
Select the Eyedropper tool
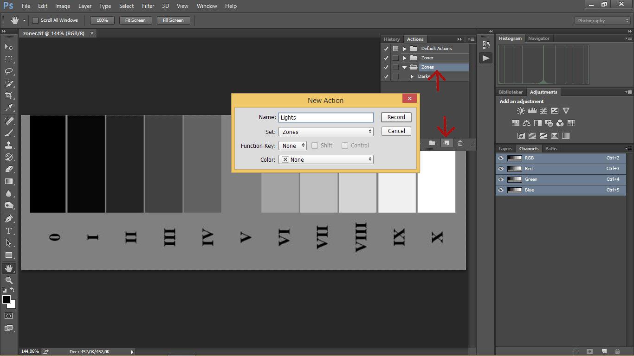pyautogui.click(x=8, y=108)
